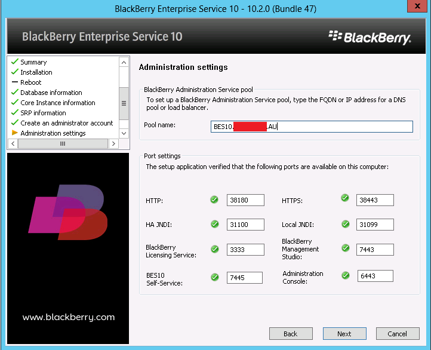Screen dimensions: 431x350
Task: Select the Reboot step in the list
Action: 31,82
